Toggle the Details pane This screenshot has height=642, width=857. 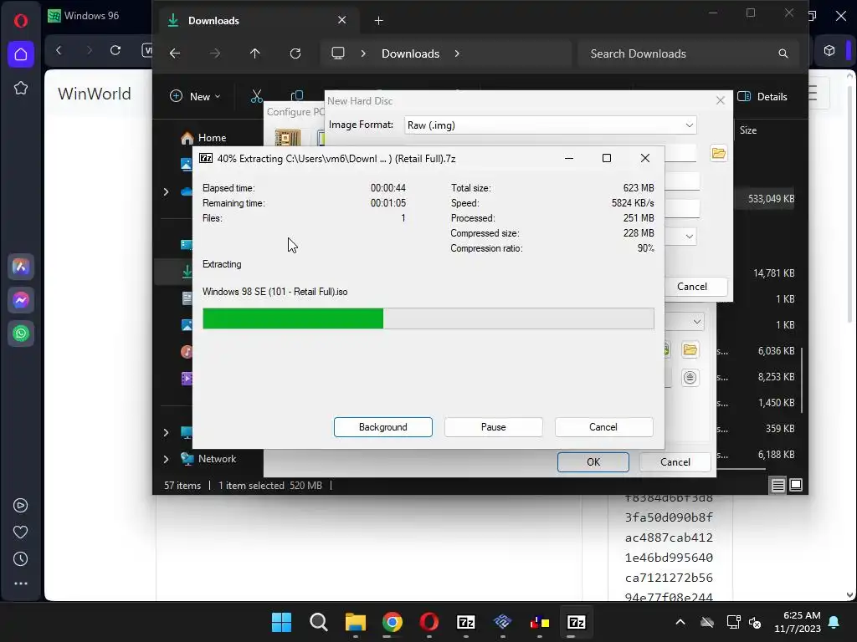762,97
